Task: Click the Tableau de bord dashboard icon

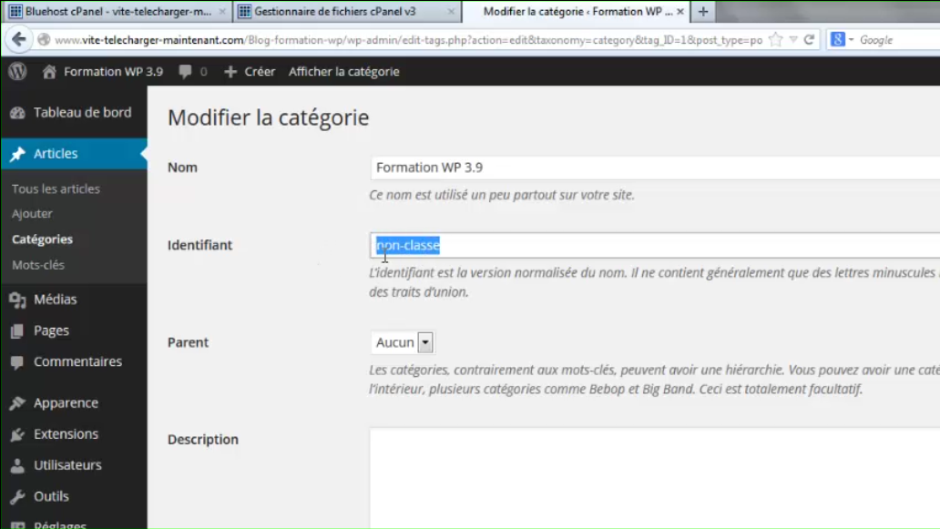Action: (17, 113)
